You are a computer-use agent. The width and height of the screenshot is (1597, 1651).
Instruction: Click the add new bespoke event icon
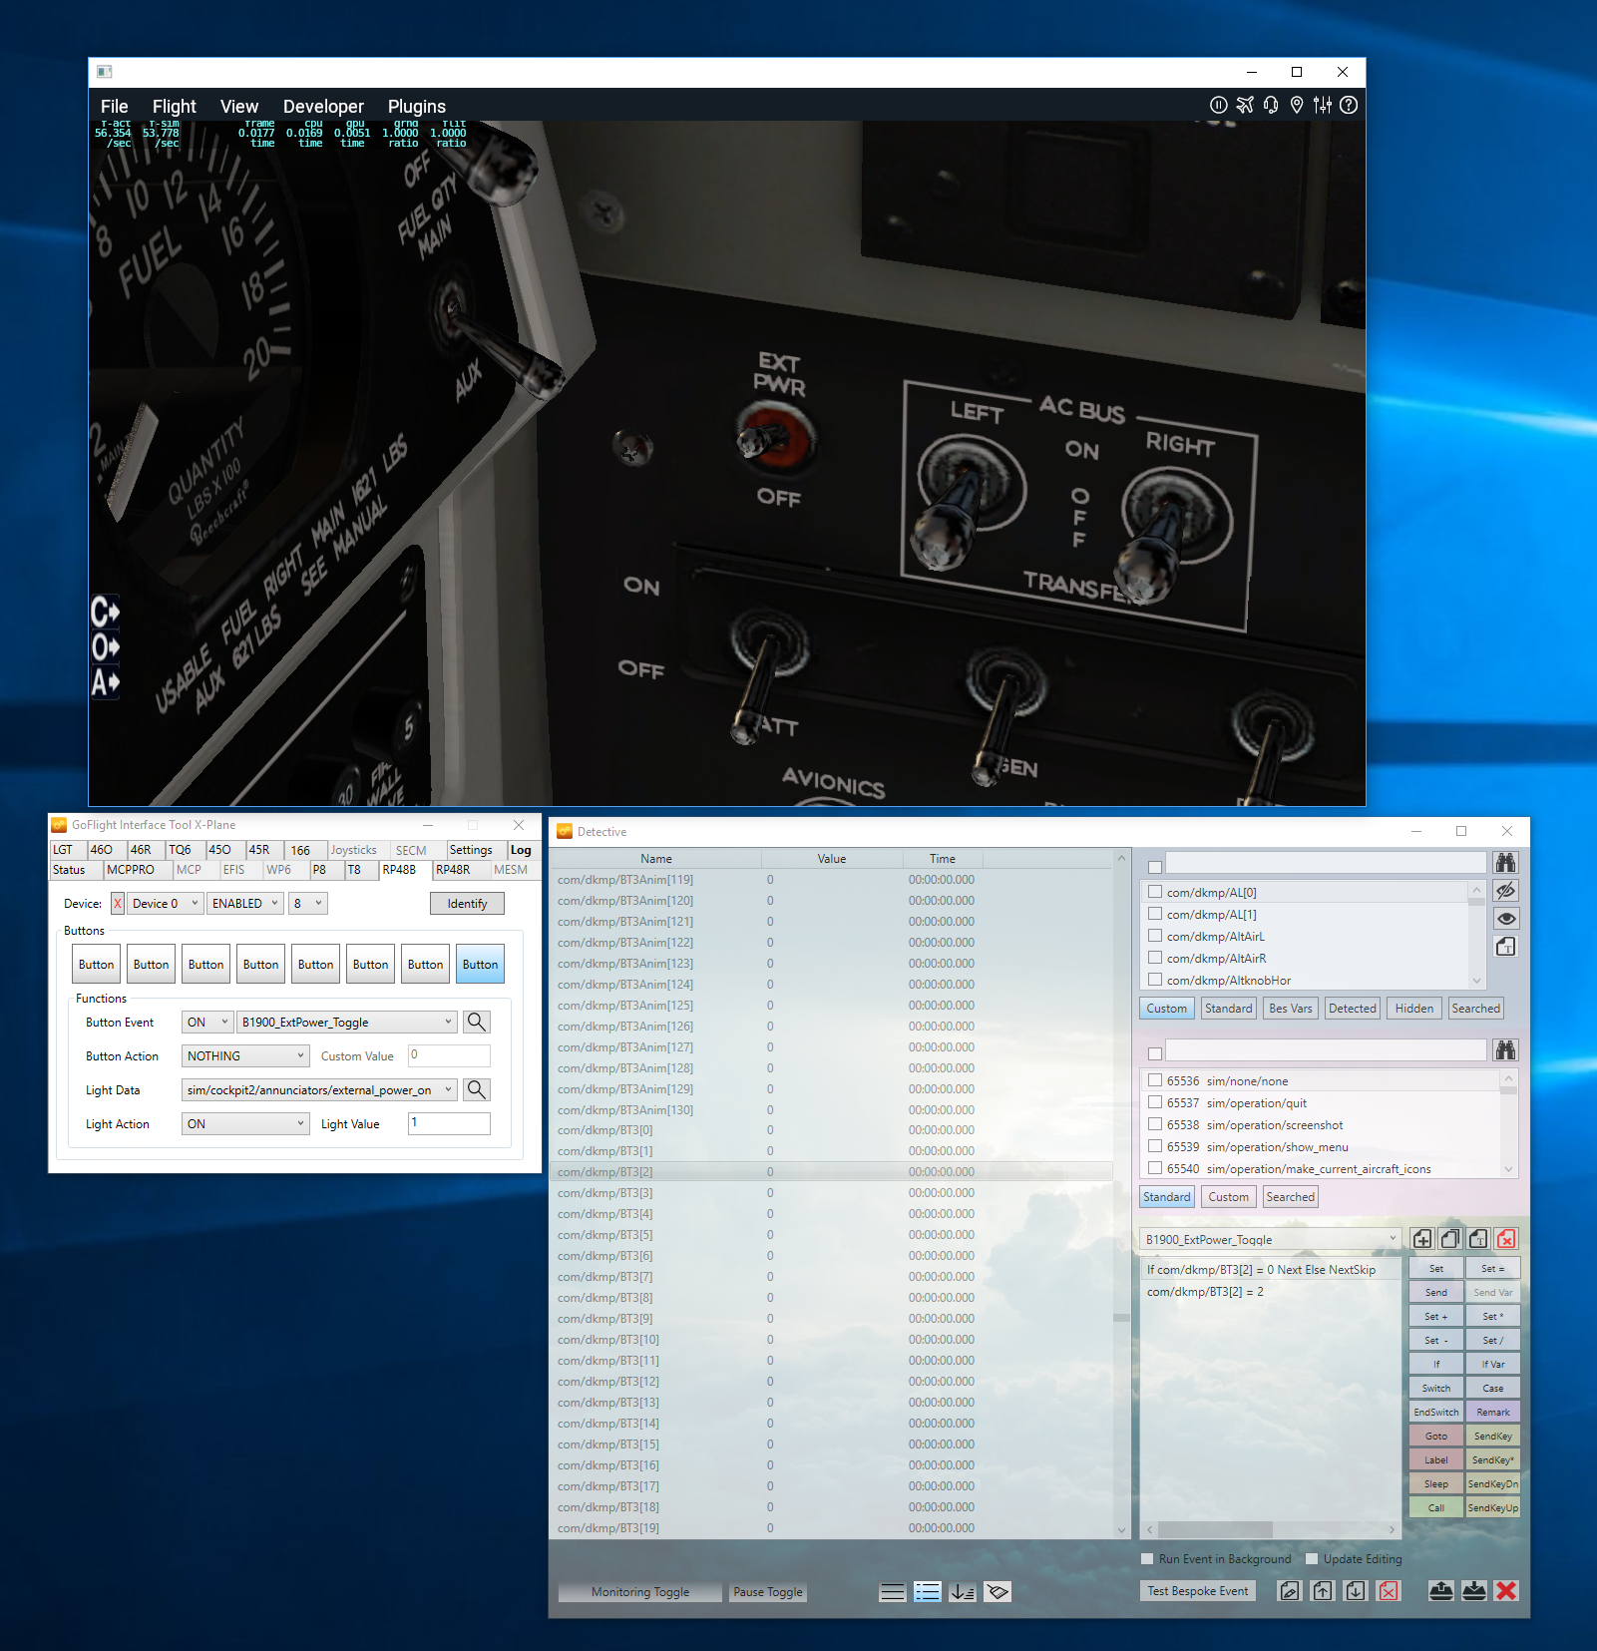pos(1422,1239)
